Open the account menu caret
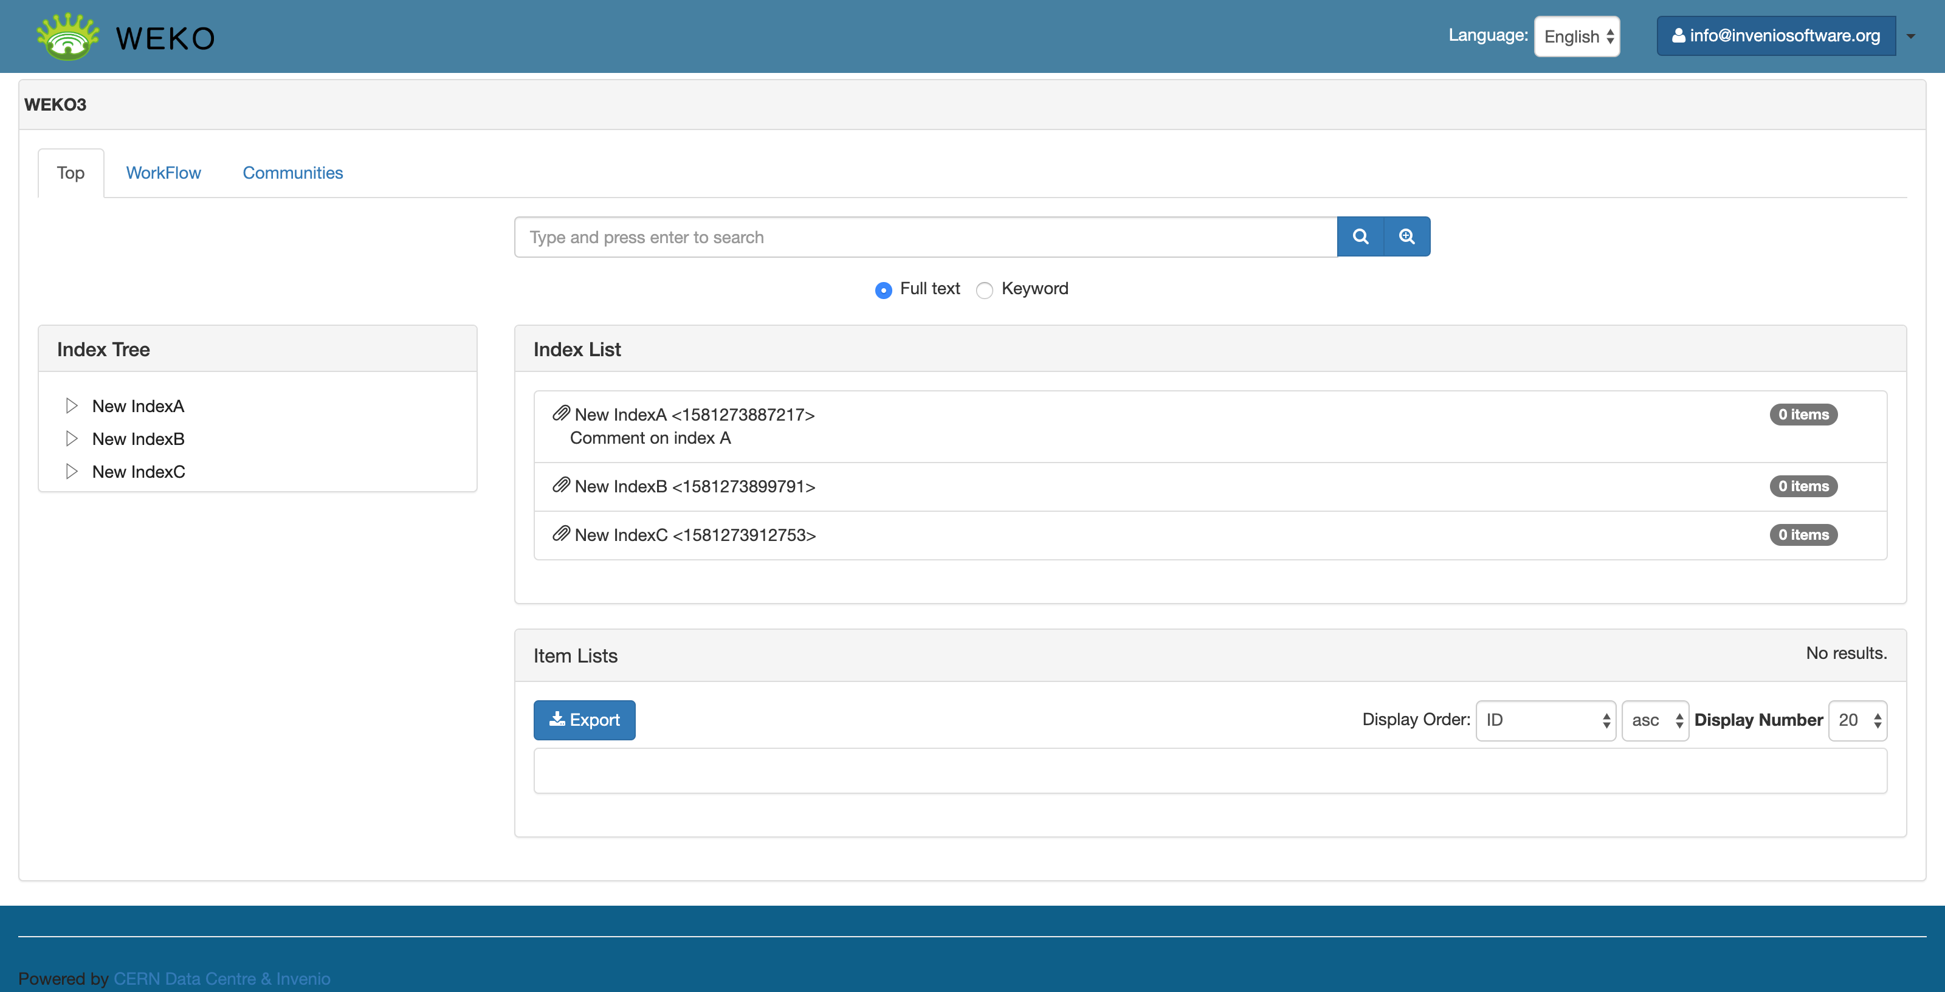This screenshot has width=1945, height=992. click(1910, 36)
